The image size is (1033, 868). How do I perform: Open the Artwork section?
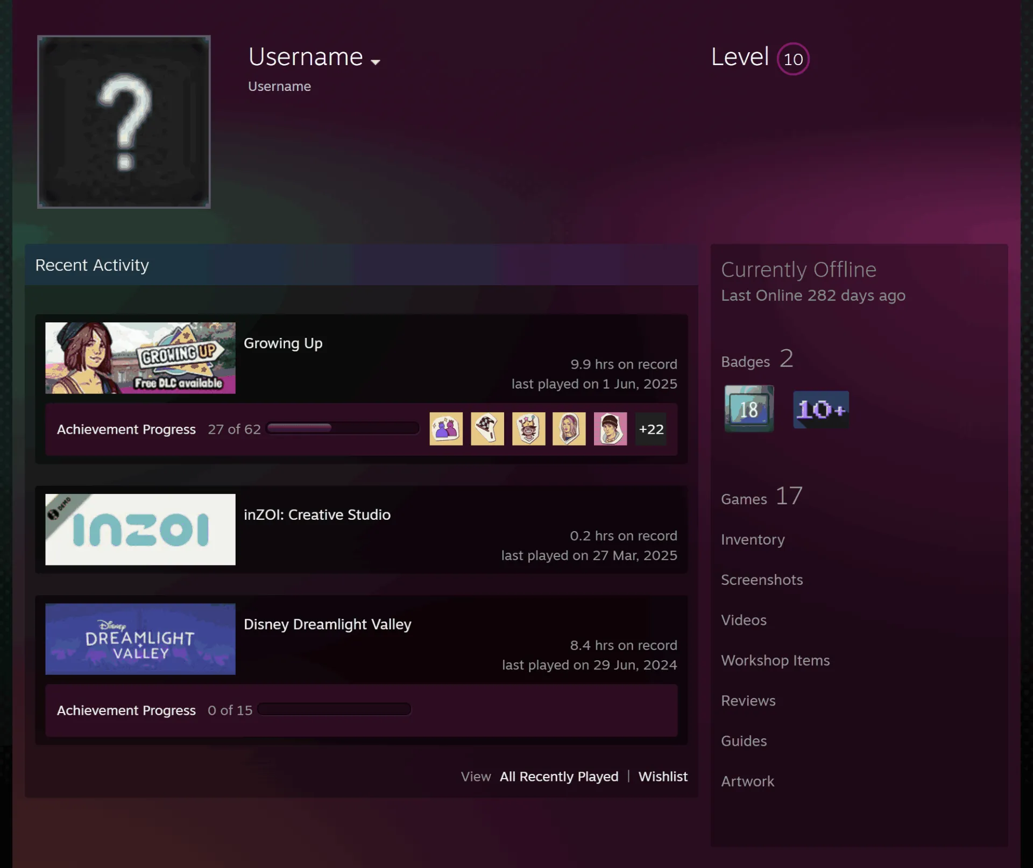point(747,782)
